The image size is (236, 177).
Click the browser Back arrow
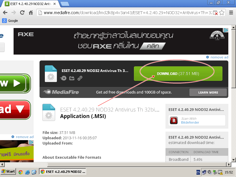point(5,13)
